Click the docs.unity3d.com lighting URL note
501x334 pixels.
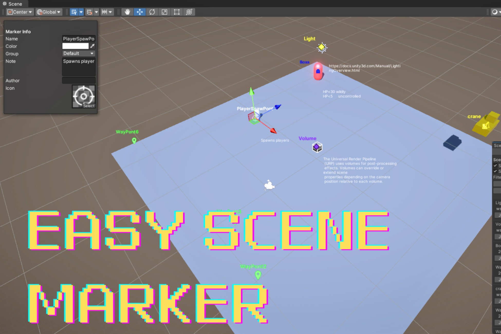pos(365,68)
